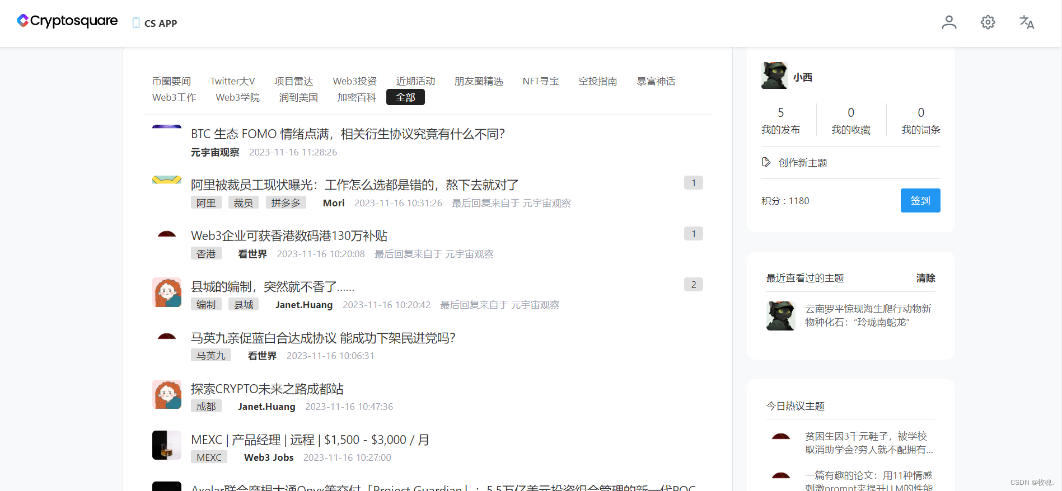Select the 币圈要闻 category tab

(x=171, y=81)
